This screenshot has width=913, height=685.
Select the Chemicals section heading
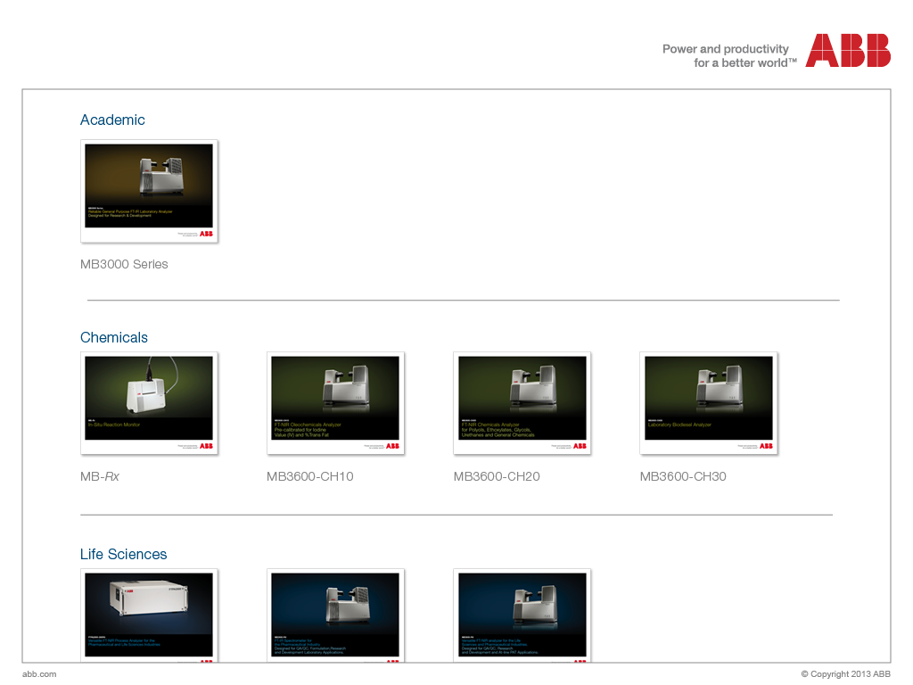point(114,337)
